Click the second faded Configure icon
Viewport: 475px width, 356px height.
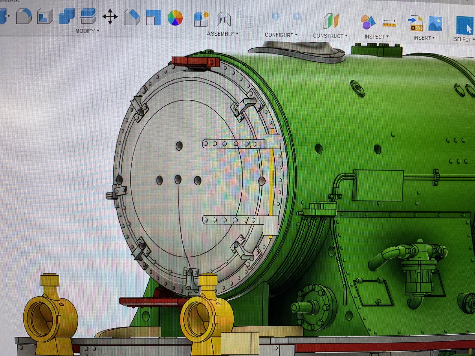(297, 17)
